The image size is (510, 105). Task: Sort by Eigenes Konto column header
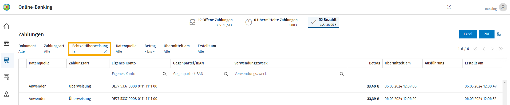[140, 63]
